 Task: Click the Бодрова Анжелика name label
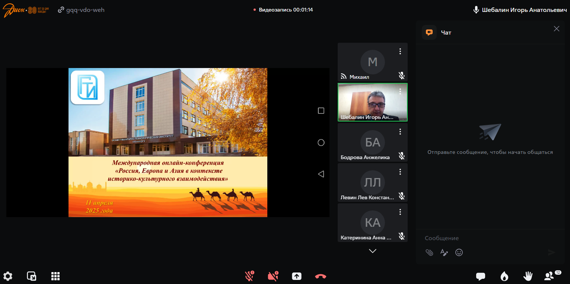365,157
